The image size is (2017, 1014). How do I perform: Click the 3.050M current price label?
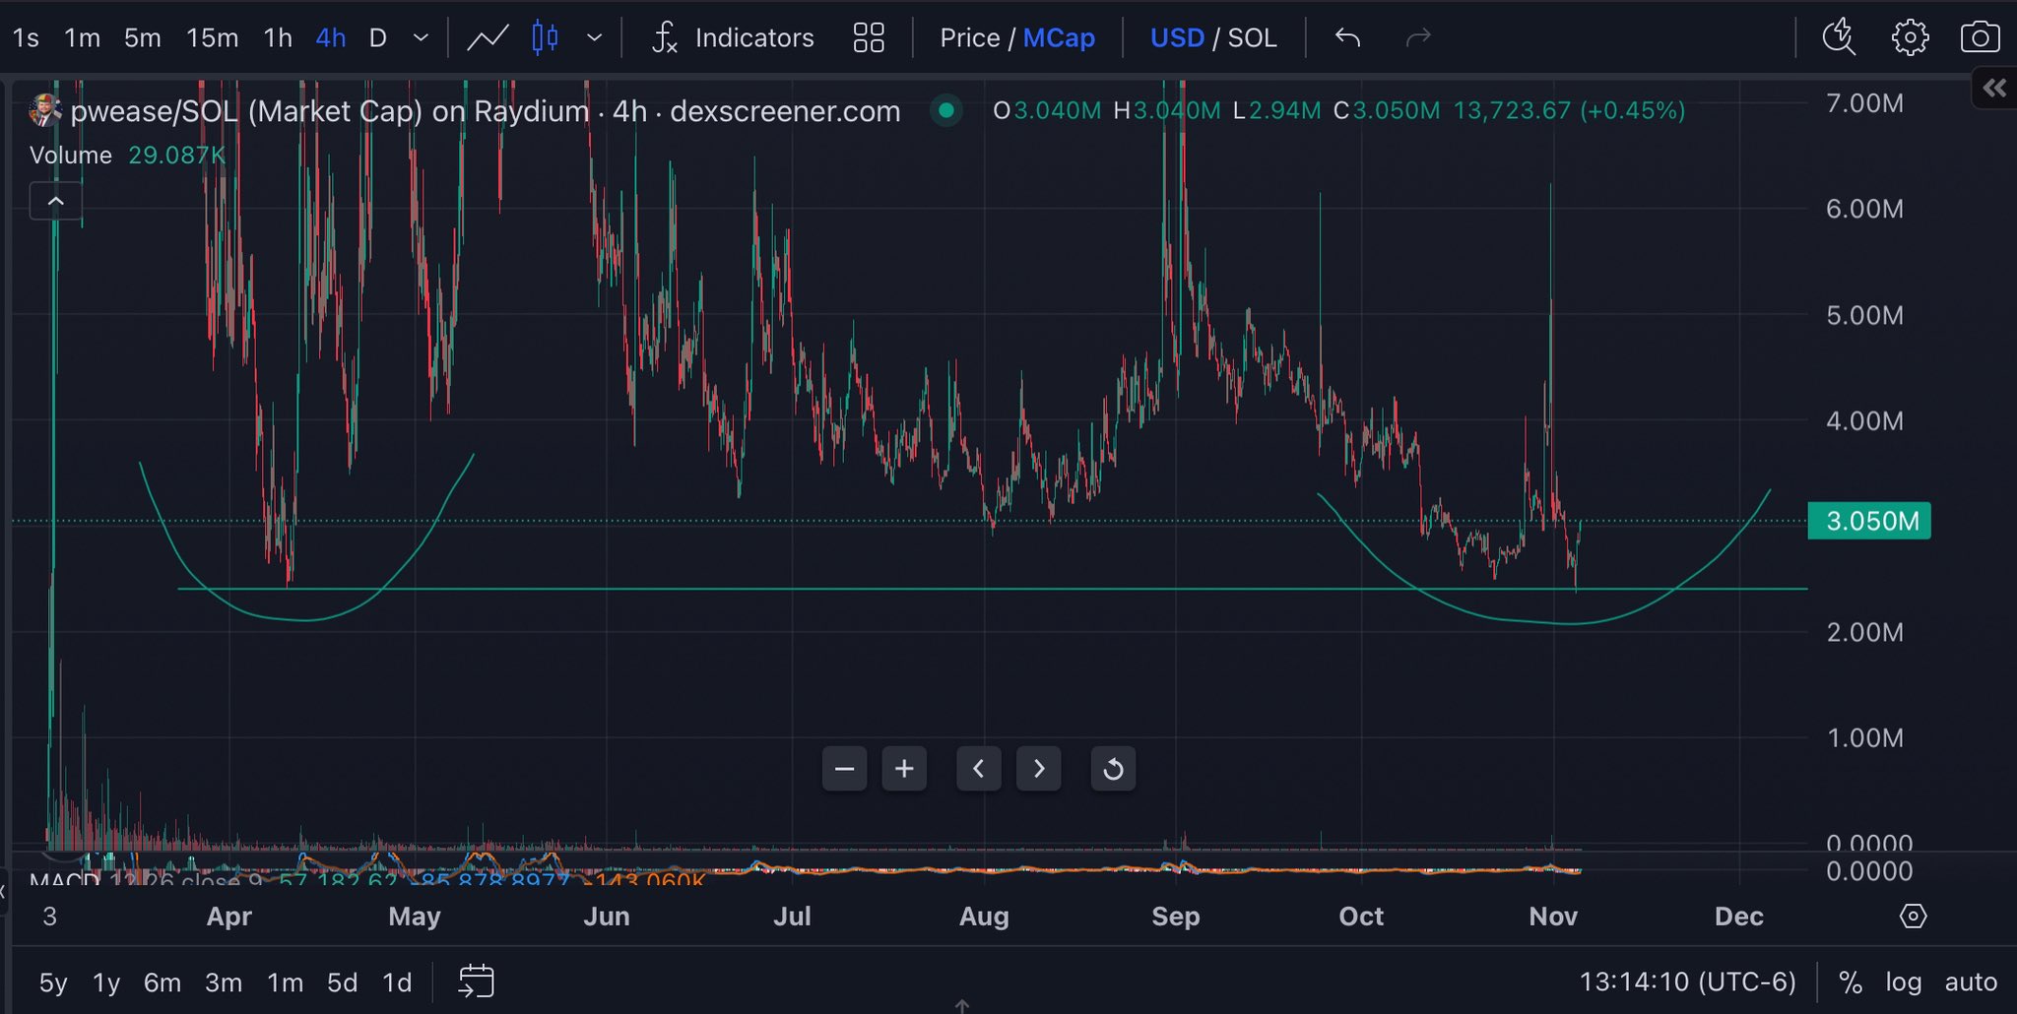coord(1869,521)
